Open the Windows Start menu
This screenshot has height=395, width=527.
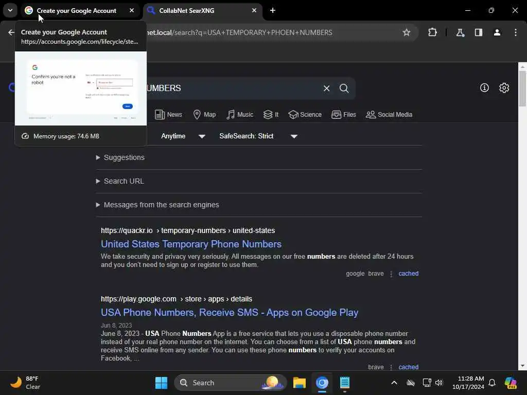click(x=161, y=383)
